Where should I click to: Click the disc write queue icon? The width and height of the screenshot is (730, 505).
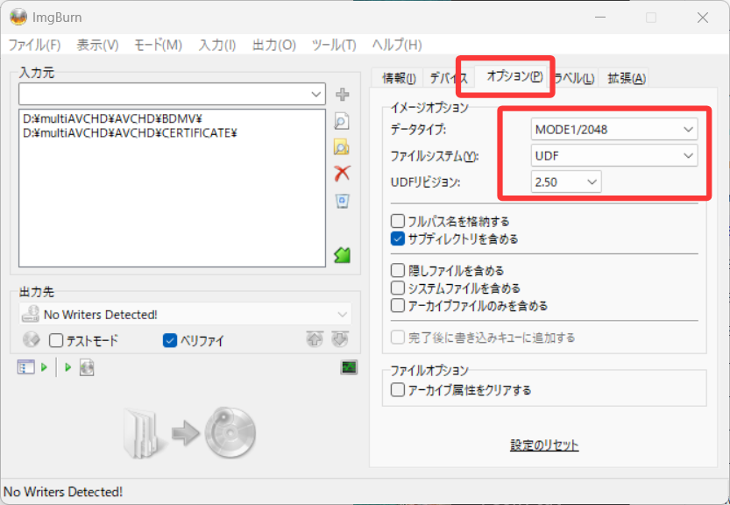(x=87, y=367)
